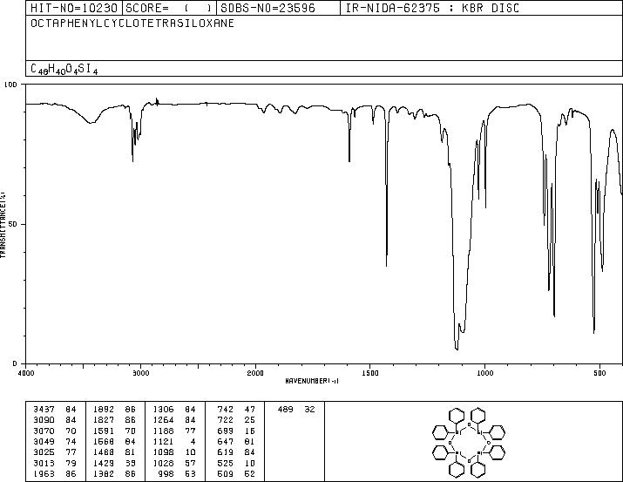Click the octaphenylcyclotetrasiloxane structure diagram

pos(469,441)
